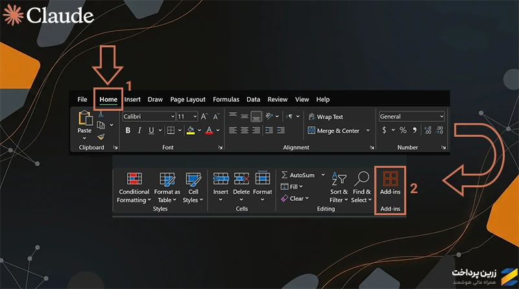Click the Cut scissors icon
519x289 pixels.
[x=101, y=115]
